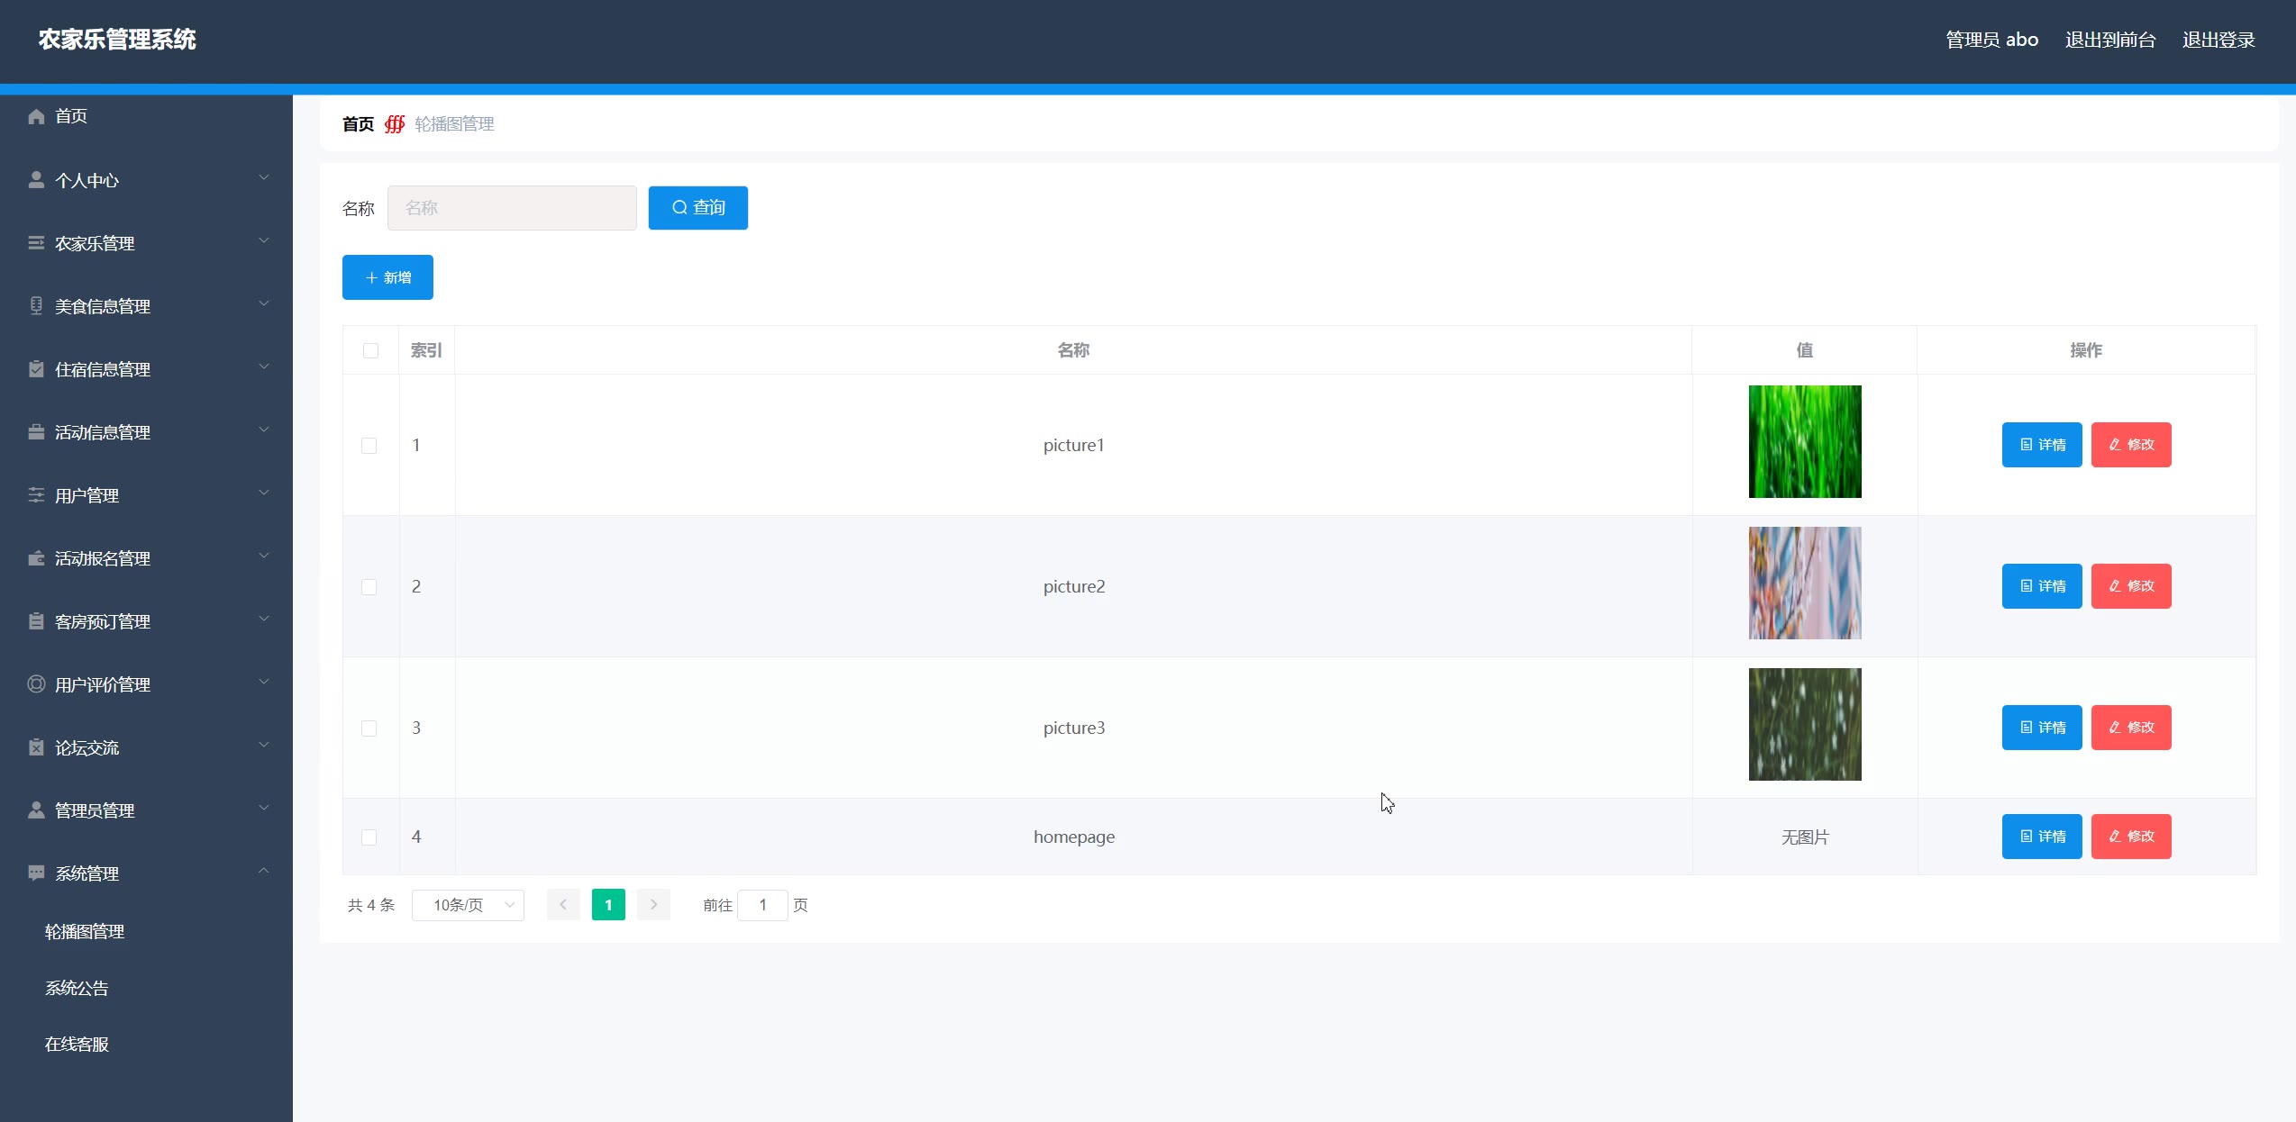
Task: Open the 轮播图管理 submenu item
Action: [x=85, y=932]
